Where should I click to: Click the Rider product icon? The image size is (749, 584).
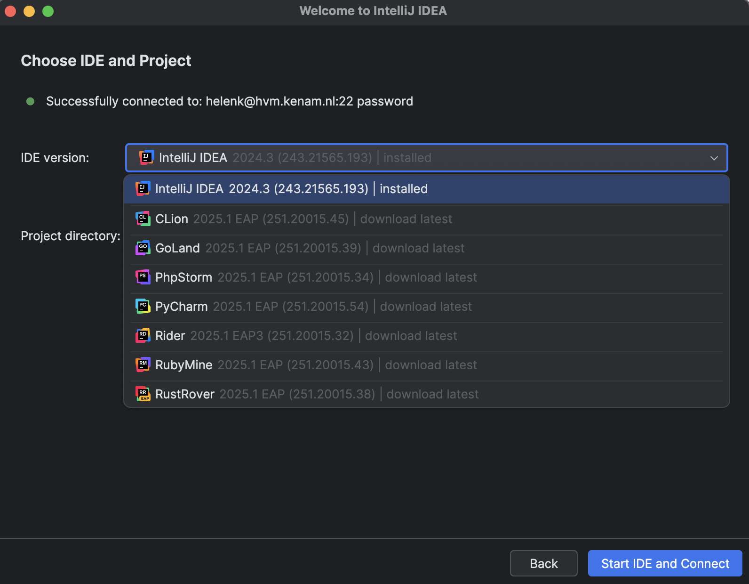click(143, 335)
